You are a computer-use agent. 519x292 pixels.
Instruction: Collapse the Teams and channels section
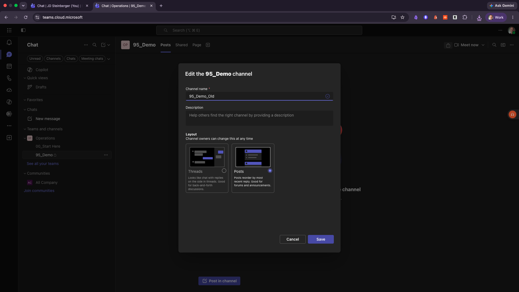click(x=25, y=129)
